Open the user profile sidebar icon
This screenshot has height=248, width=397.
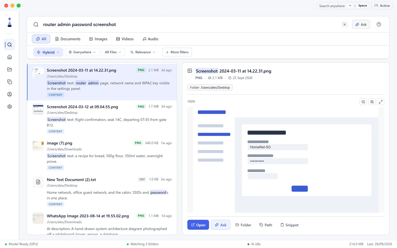[10, 94]
